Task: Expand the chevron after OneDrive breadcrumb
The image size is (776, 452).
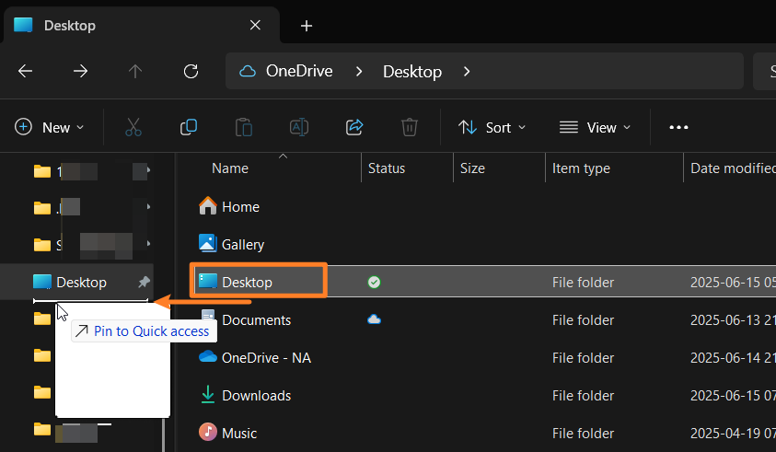Action: coord(359,72)
